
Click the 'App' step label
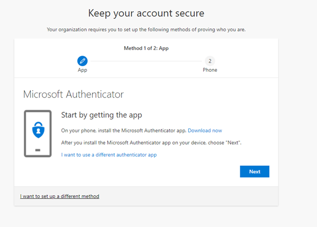(x=82, y=70)
